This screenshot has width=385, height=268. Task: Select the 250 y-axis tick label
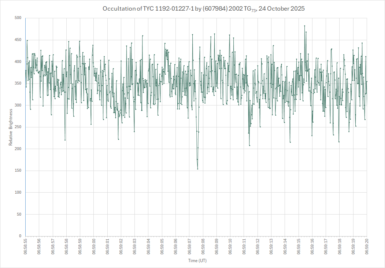click(x=18, y=127)
